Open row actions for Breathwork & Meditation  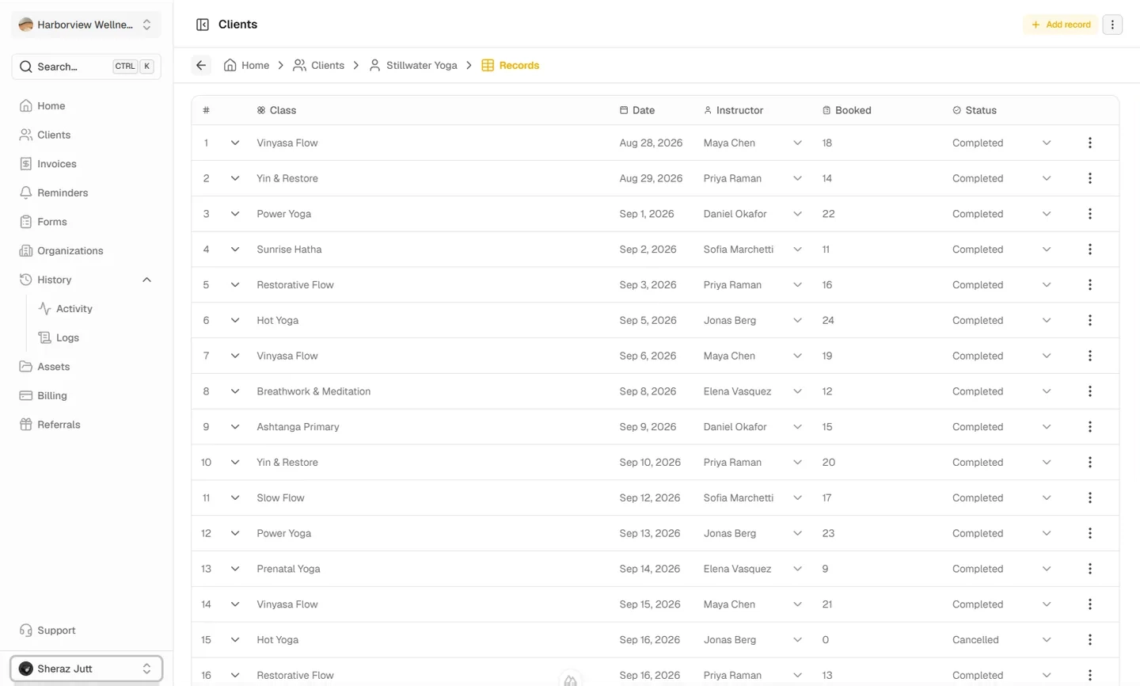[1090, 391]
